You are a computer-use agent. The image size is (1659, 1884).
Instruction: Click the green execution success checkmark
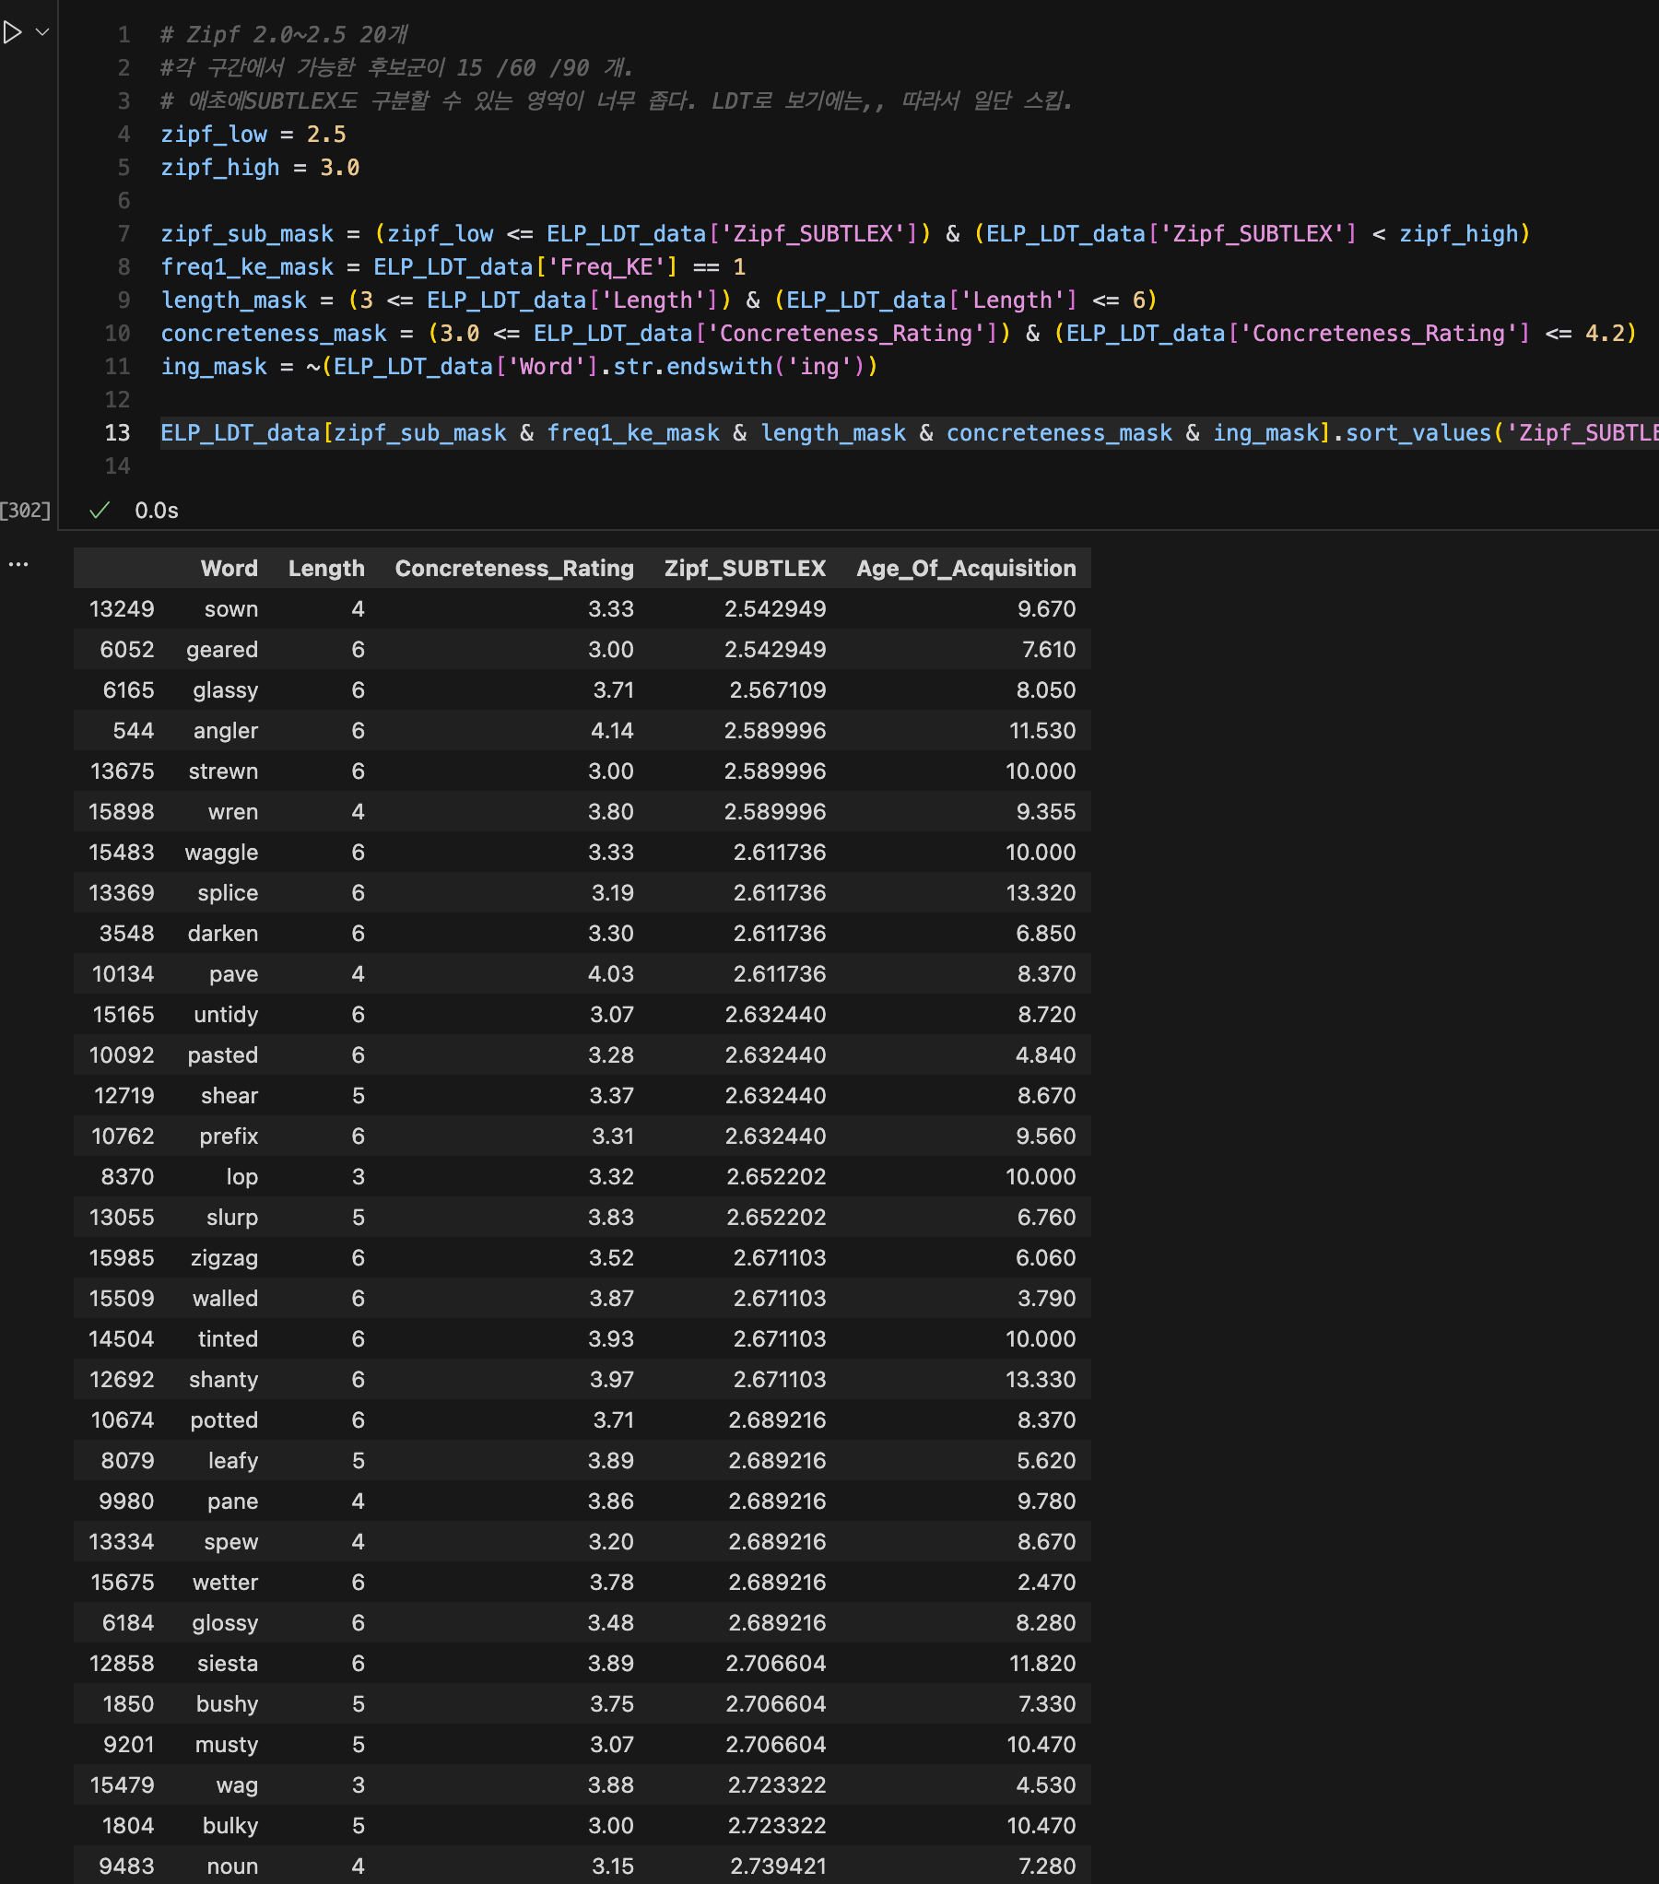100,511
